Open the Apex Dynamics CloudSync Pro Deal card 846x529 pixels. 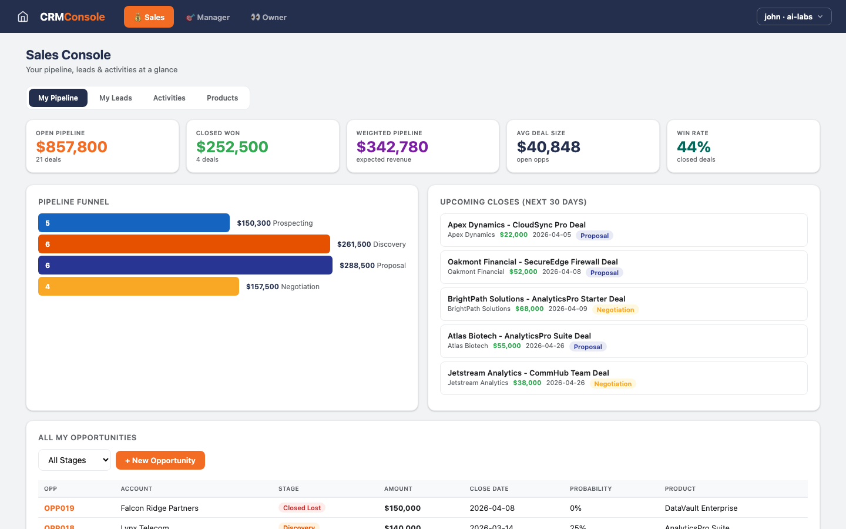click(623, 229)
